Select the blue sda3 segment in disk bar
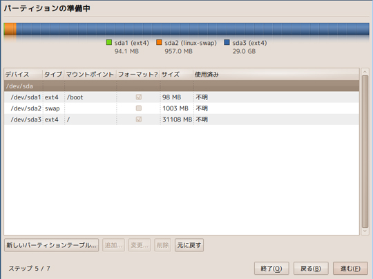The image size is (373, 279). tap(193, 29)
